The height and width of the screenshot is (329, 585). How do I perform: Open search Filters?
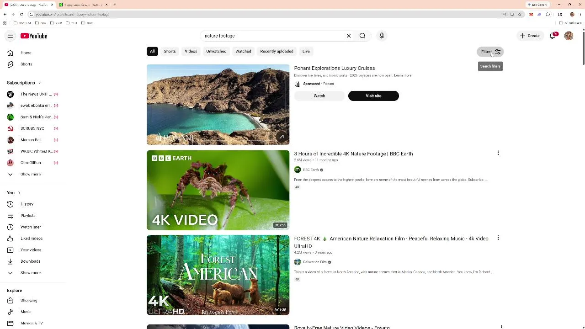(x=490, y=52)
